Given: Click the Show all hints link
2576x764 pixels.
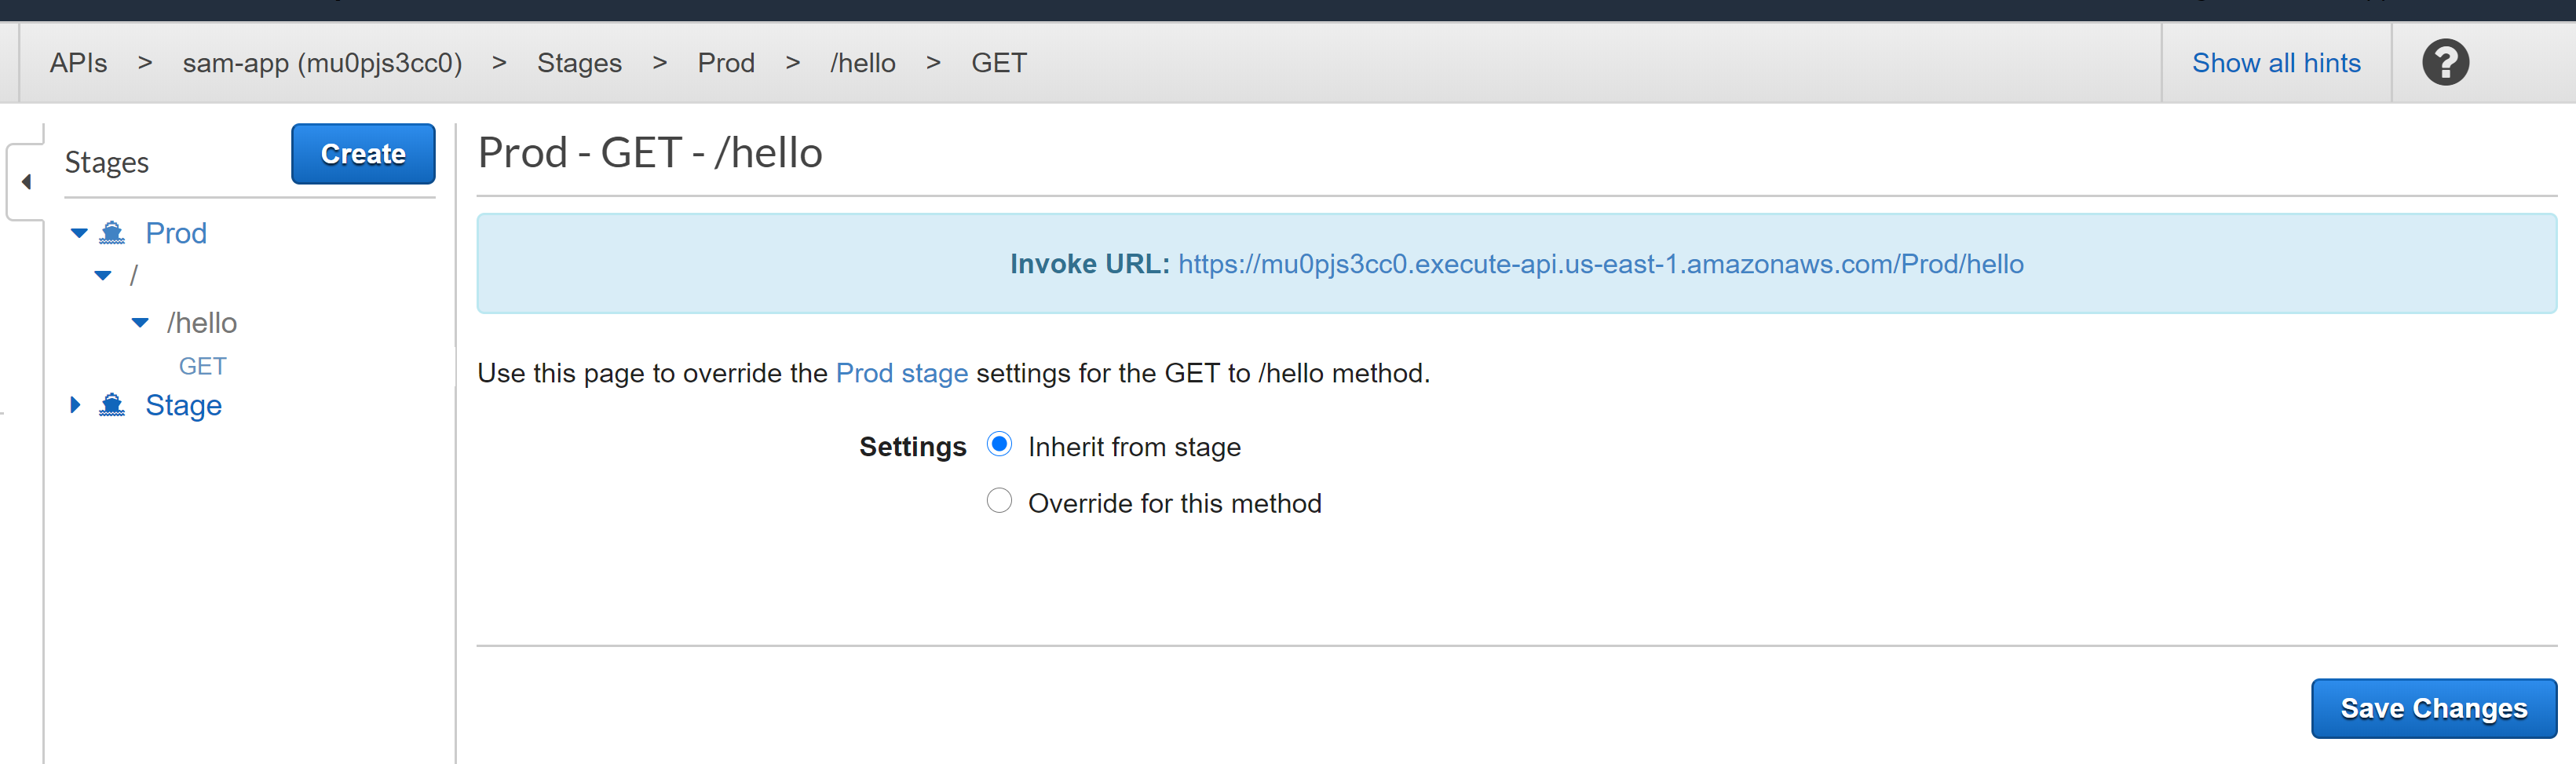Looking at the screenshot, I should click(x=2276, y=62).
